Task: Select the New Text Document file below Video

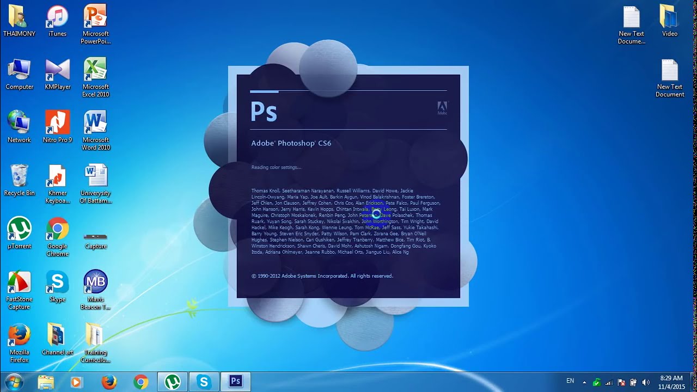Action: coord(670,78)
